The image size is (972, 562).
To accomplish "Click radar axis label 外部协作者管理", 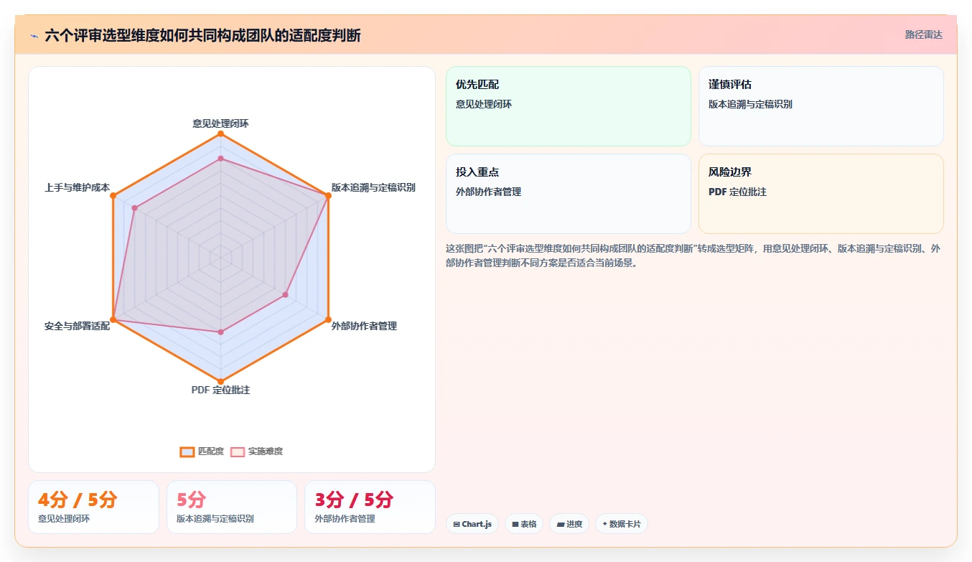I will pos(364,326).
